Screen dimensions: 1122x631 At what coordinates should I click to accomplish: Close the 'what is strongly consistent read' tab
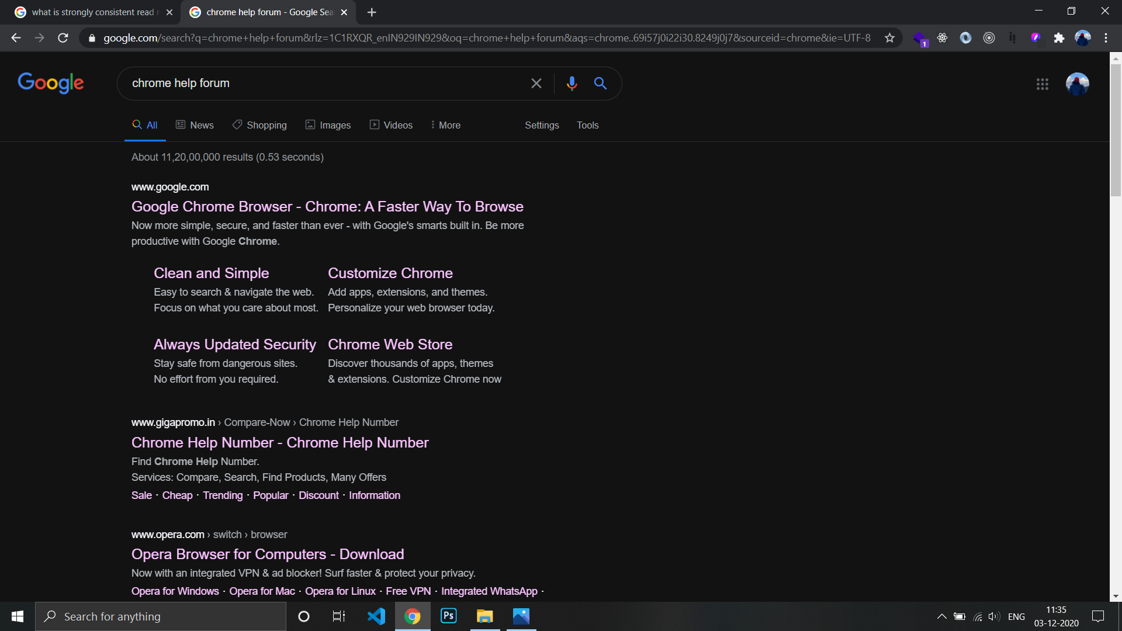[169, 12]
